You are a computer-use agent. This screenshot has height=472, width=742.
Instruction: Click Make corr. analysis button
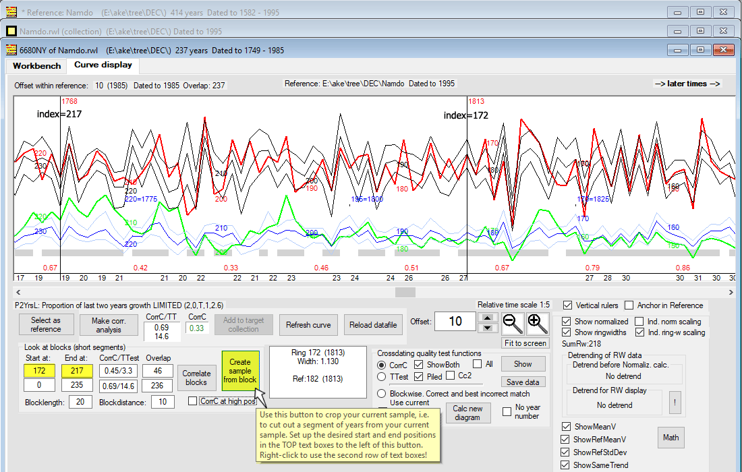click(x=109, y=325)
